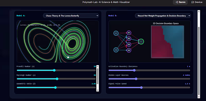Click the H1 hidden neuron node
Viewport: 206px width, 101px height.
(x=129, y=33)
